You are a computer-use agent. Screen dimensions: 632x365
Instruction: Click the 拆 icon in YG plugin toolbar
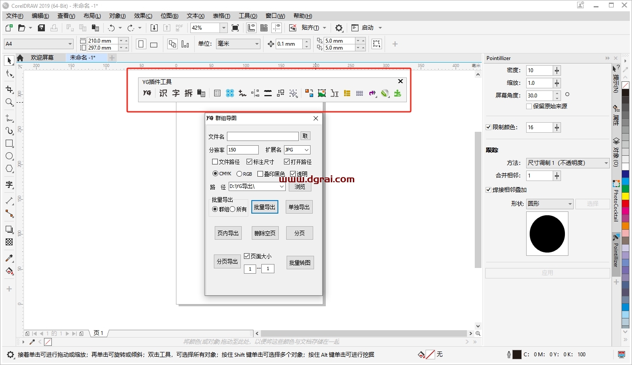tap(188, 93)
